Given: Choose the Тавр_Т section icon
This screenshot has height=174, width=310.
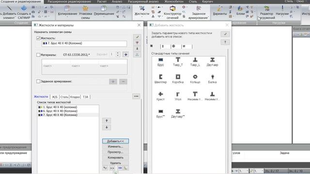Looking at the screenshot, I should 178,62.
